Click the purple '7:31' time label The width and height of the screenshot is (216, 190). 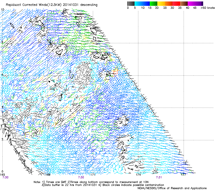click(x=159, y=177)
